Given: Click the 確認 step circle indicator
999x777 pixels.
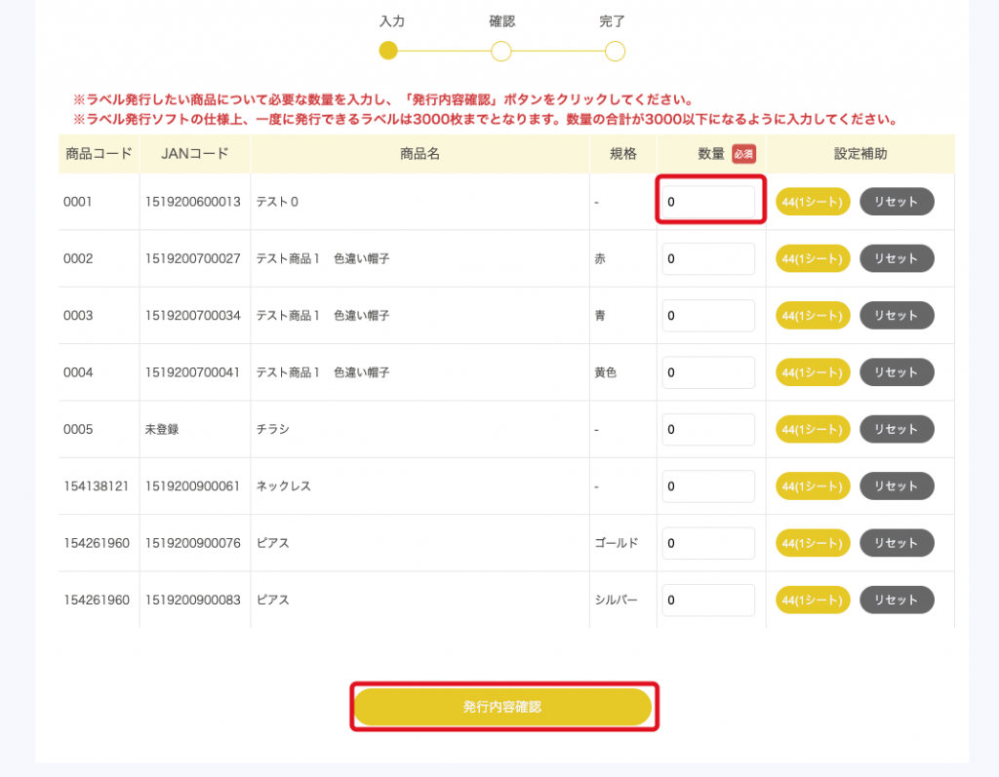Looking at the screenshot, I should 501,52.
